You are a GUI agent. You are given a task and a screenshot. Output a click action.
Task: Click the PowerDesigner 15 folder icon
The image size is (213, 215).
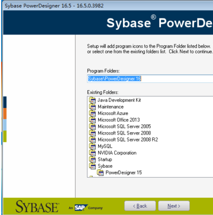[100, 172]
